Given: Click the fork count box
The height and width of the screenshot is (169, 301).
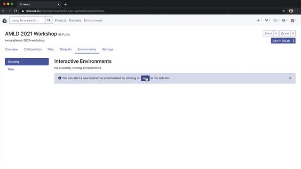Looking at the screenshot, I should [x=276, y=33].
